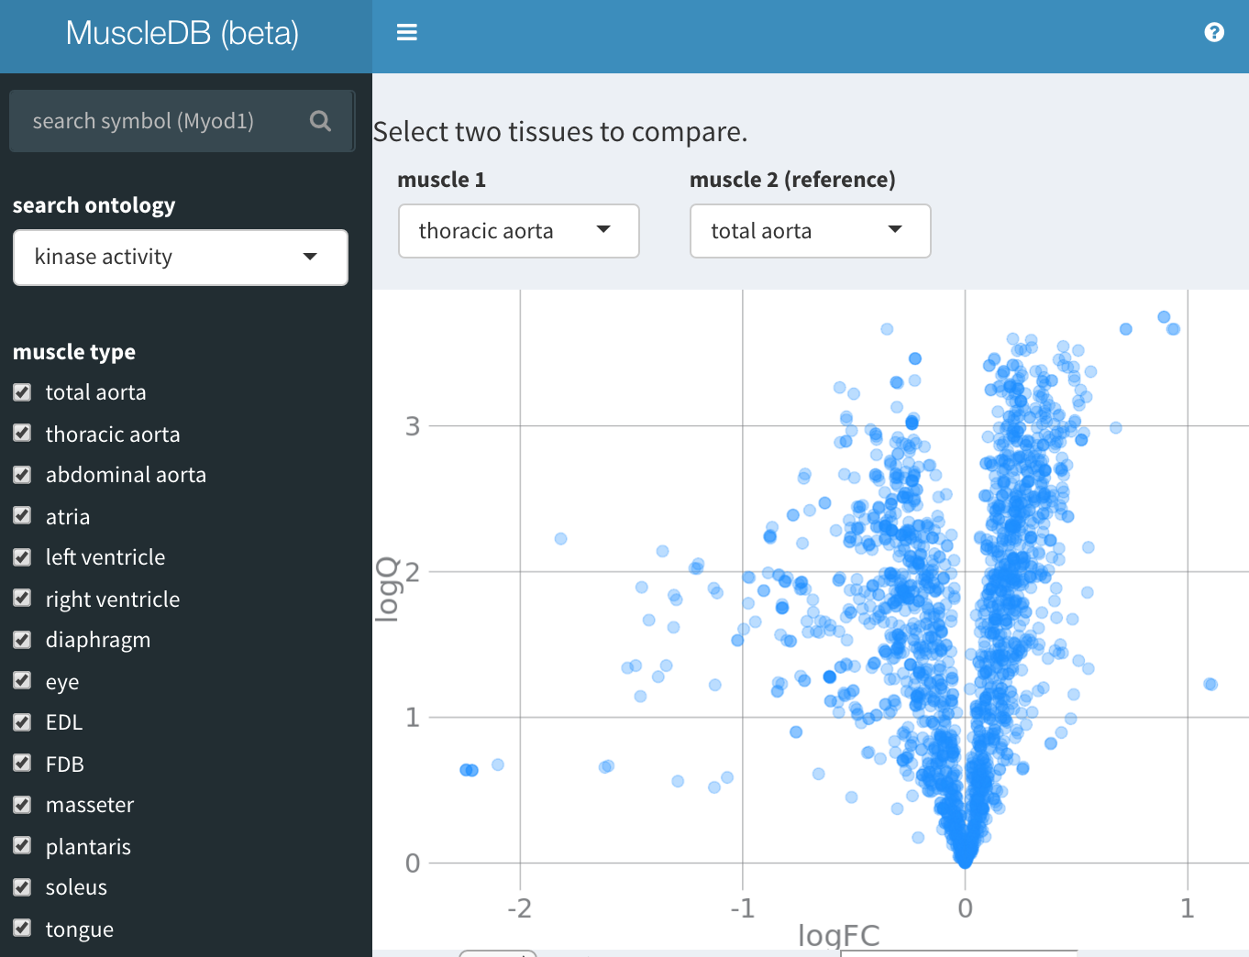Click the 'muscle 2 (reference)' label
Viewport: 1249px width, 957px height.
792,180
